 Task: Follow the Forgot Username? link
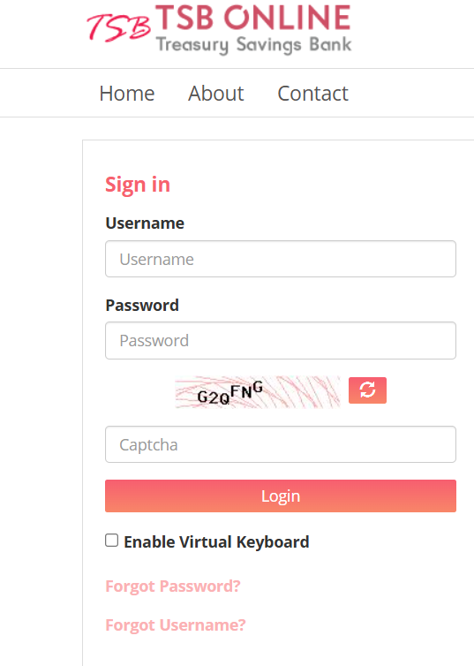pyautogui.click(x=176, y=625)
